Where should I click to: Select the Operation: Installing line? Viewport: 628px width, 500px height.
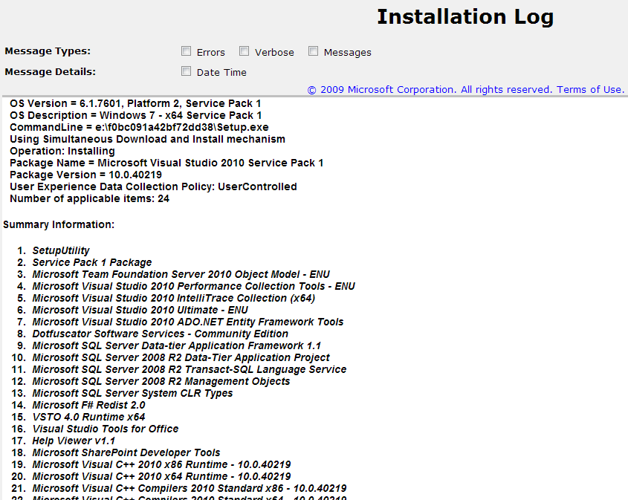[62, 152]
